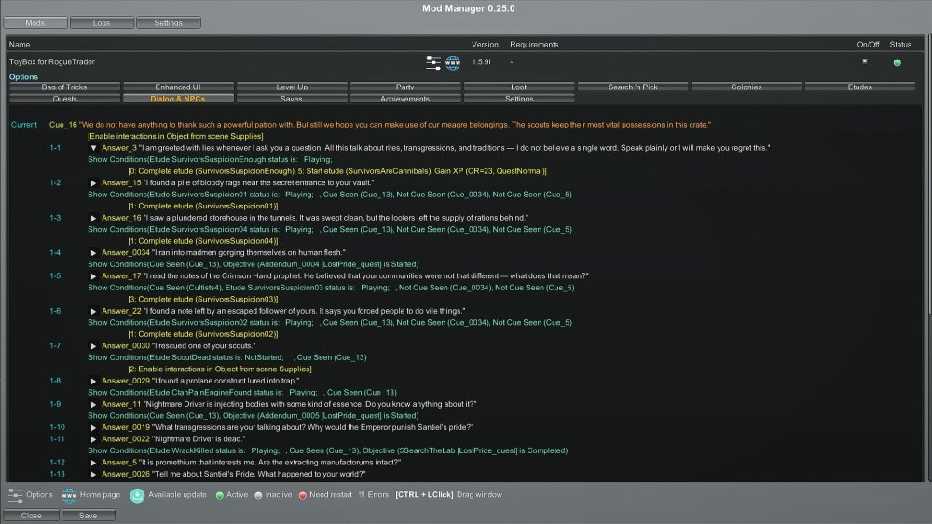The image size is (932, 524).
Task: Open the ToyBox home page globe icon
Action: (x=453, y=62)
